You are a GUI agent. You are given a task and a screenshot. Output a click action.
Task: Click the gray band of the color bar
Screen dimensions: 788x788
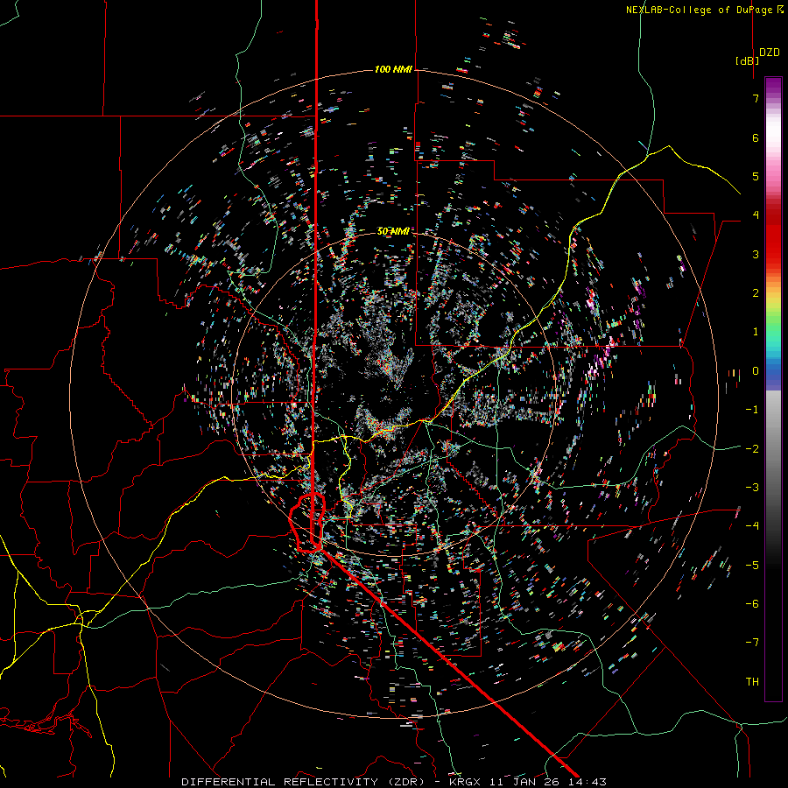click(773, 453)
